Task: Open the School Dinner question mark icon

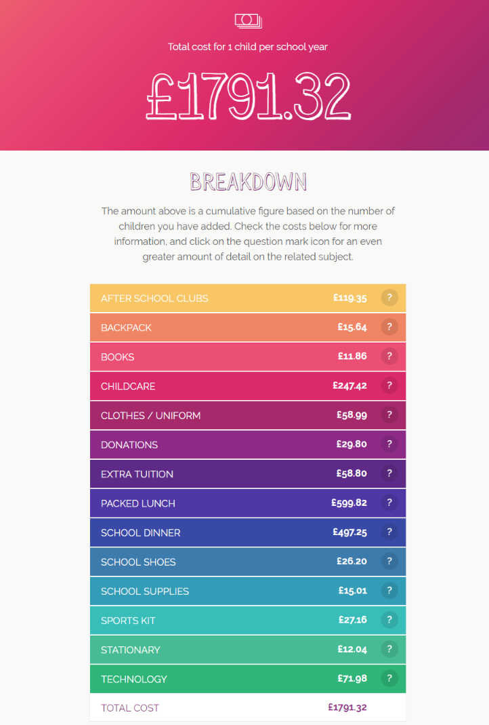Action: (389, 532)
